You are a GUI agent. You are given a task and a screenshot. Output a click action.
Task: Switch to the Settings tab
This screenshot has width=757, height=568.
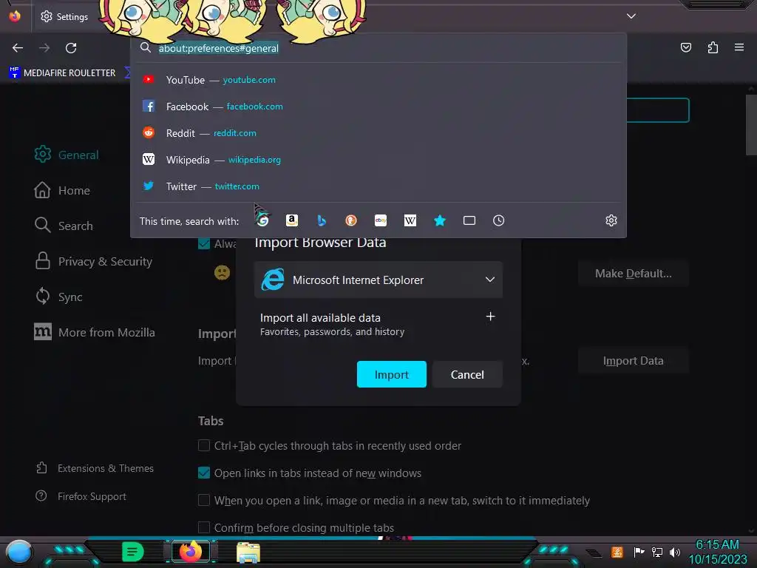(65, 16)
